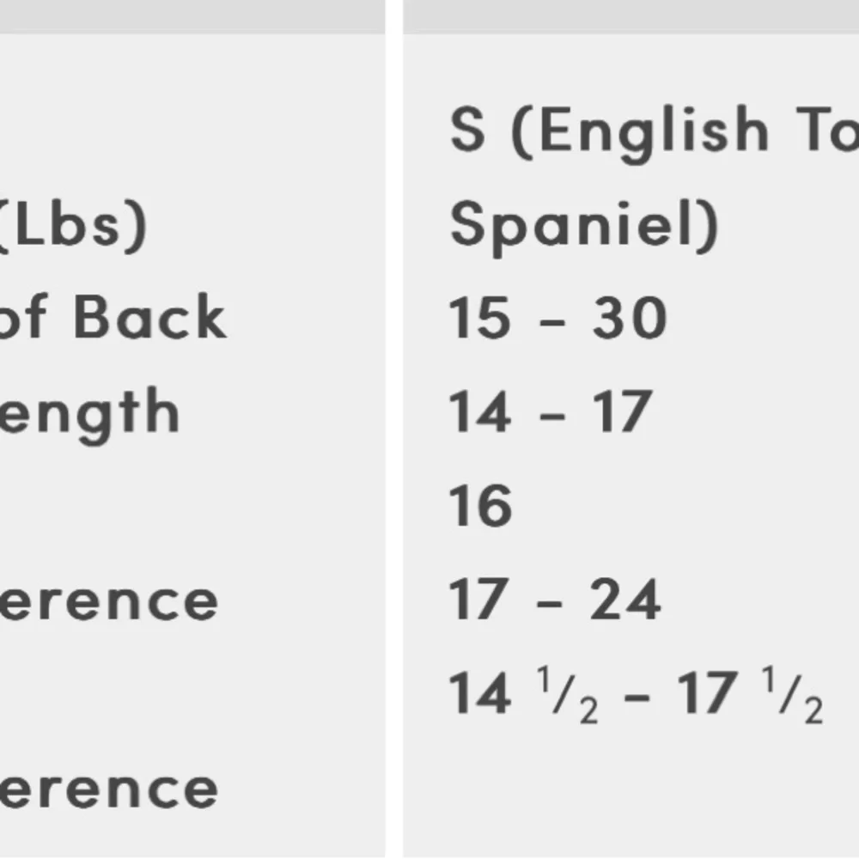Click the "S (English To" size header

point(653,131)
